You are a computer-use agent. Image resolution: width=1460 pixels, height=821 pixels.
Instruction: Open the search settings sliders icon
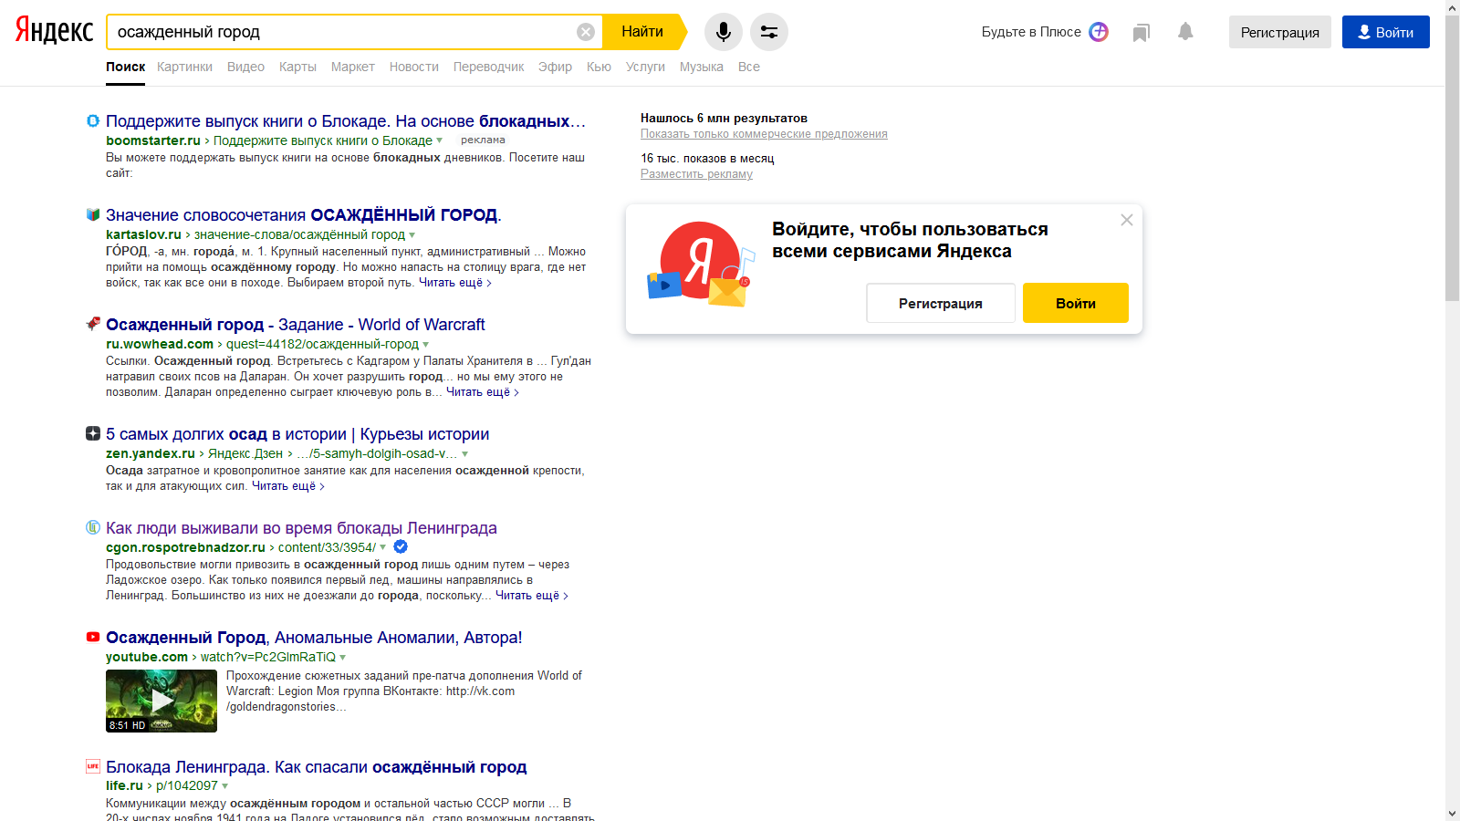(768, 32)
